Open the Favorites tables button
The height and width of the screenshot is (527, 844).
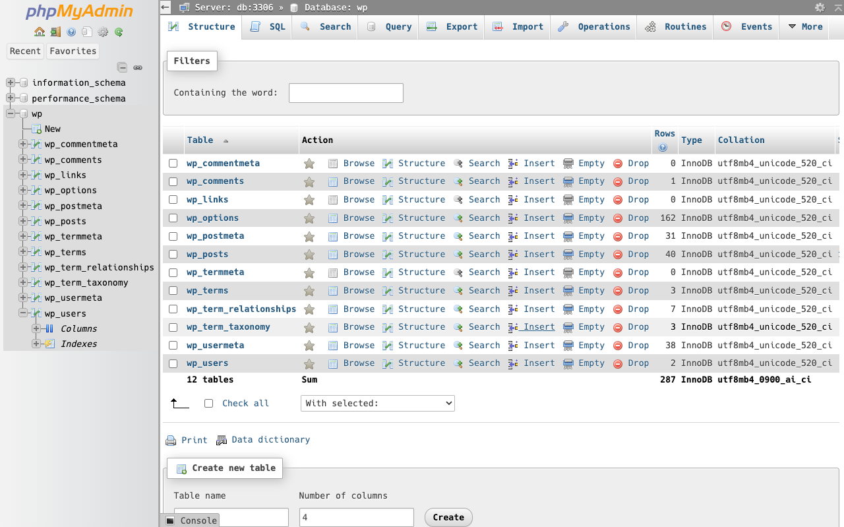pyautogui.click(x=73, y=51)
